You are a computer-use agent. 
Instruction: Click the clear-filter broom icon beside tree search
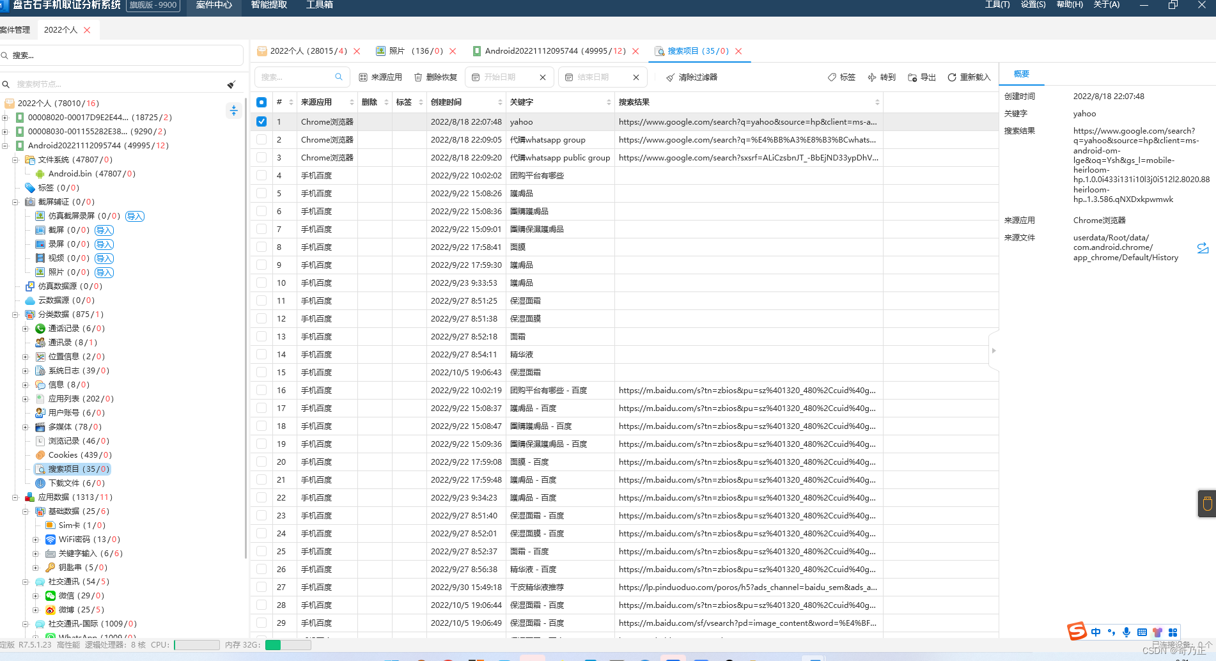(x=231, y=84)
